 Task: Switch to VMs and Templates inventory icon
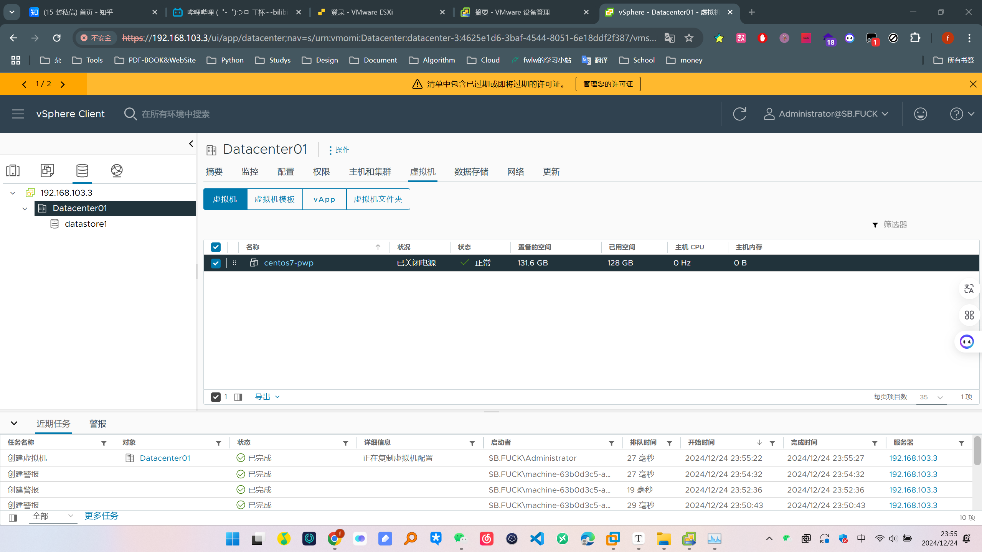pos(47,170)
